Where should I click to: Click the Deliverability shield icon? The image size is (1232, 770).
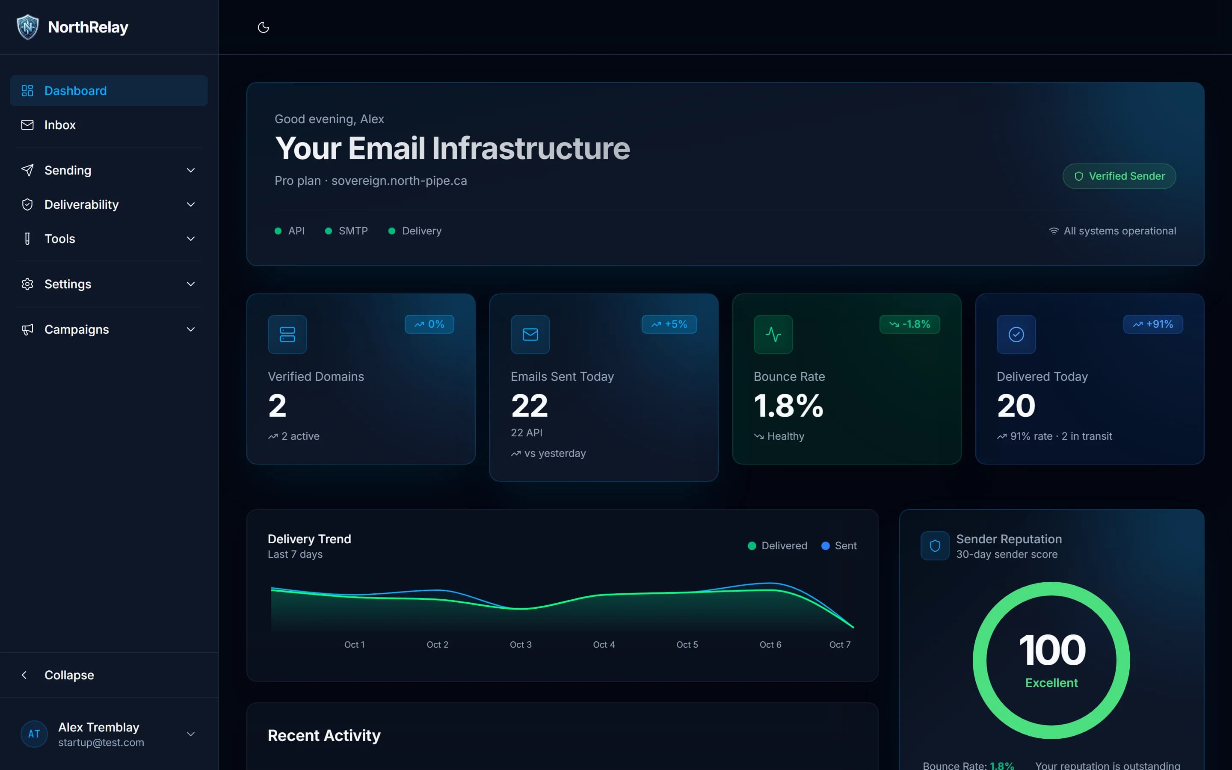tap(27, 204)
